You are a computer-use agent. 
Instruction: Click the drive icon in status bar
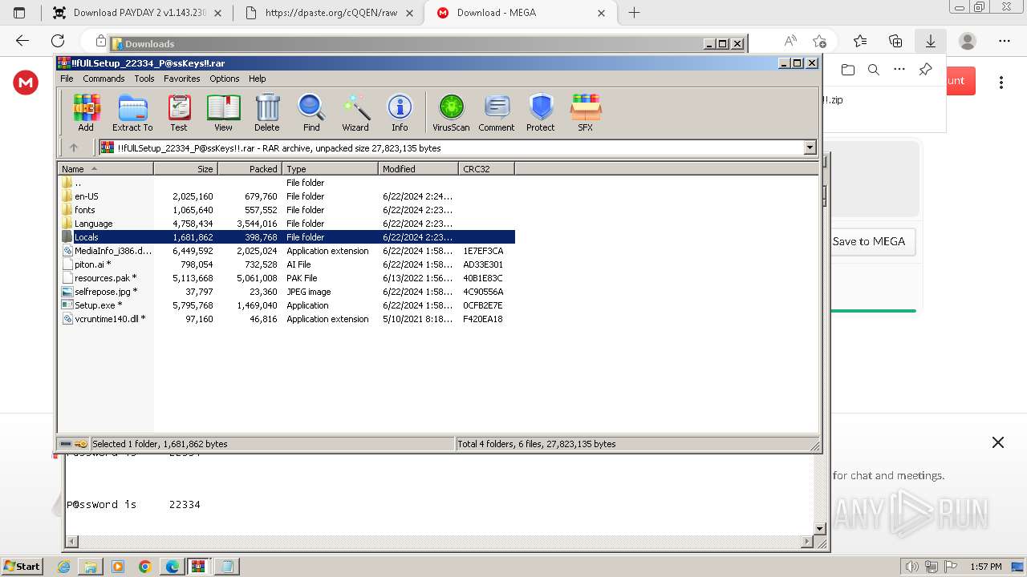66,443
